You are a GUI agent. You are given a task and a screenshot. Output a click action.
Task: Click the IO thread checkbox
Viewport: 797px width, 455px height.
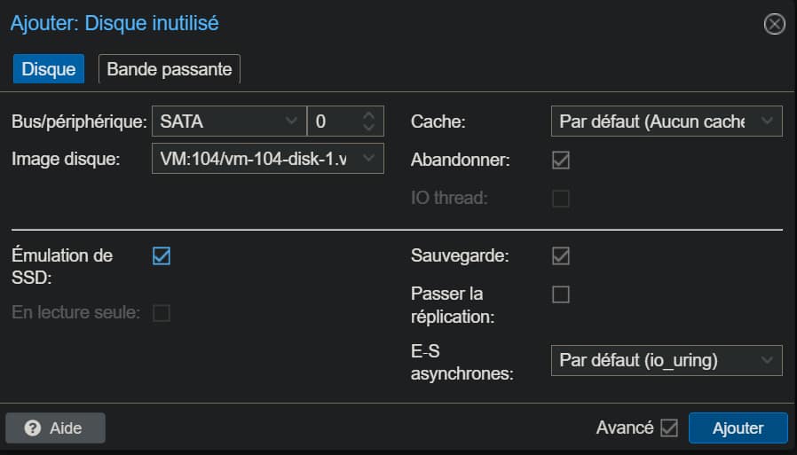(561, 199)
